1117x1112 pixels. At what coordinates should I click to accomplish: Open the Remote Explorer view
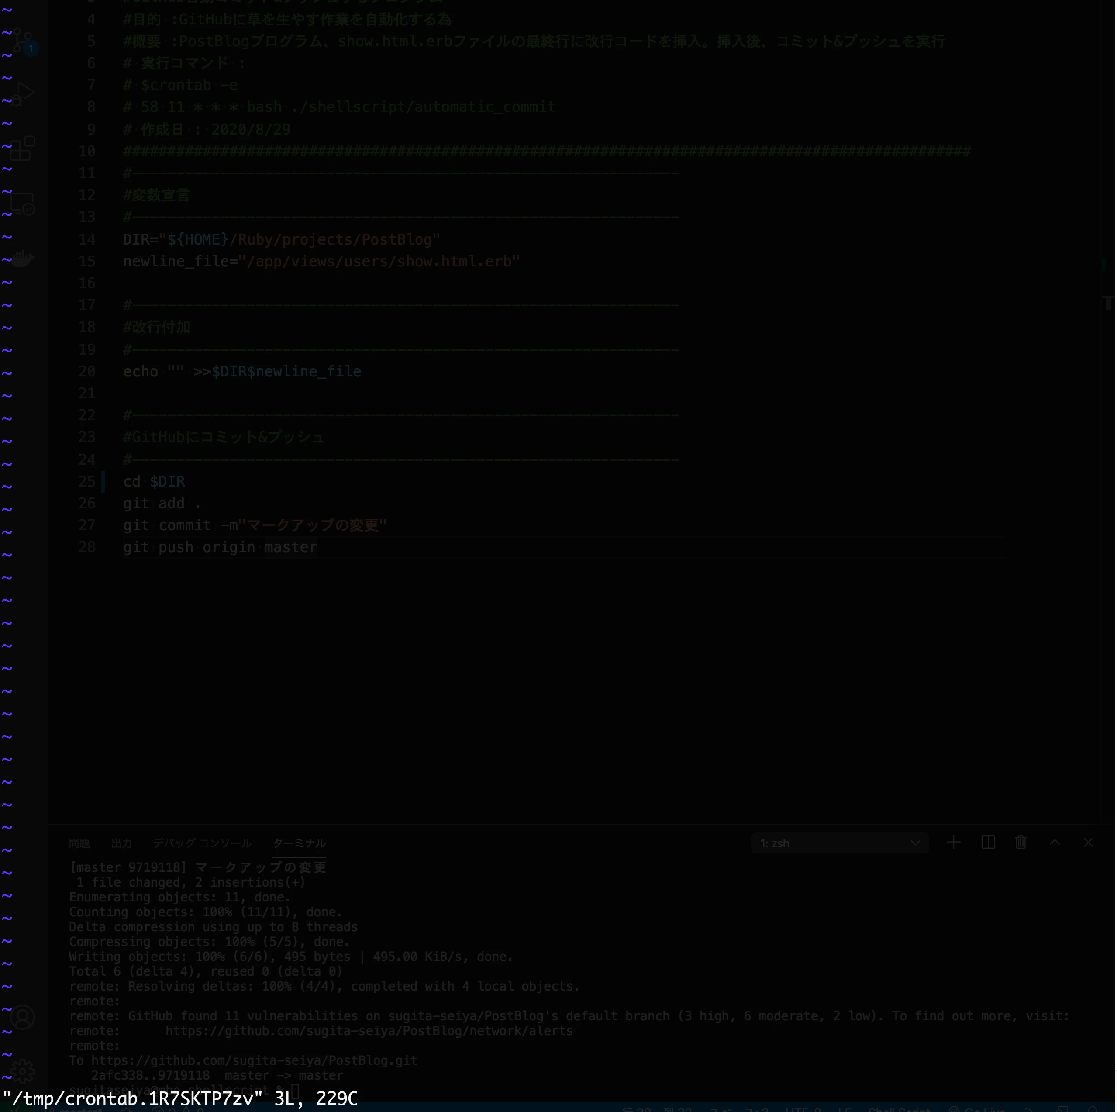click(x=24, y=204)
